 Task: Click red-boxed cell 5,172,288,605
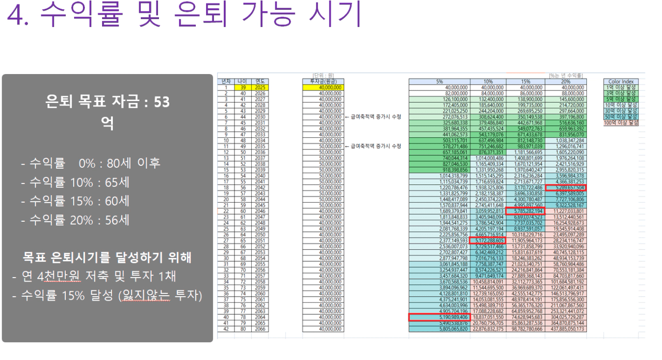tap(488, 241)
